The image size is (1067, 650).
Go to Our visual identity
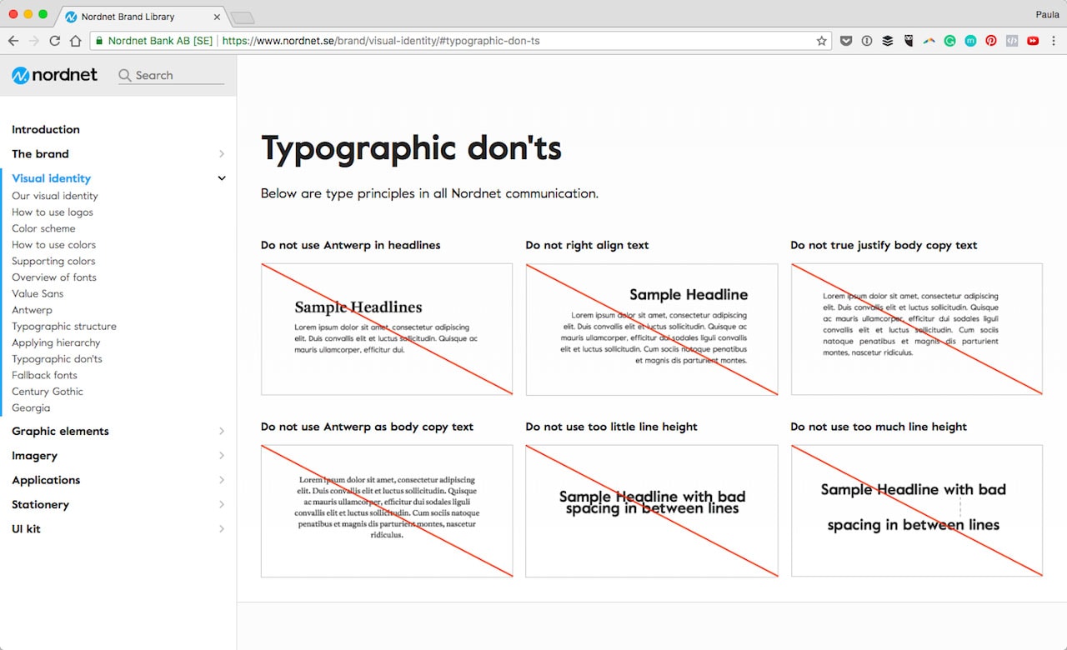click(x=55, y=196)
